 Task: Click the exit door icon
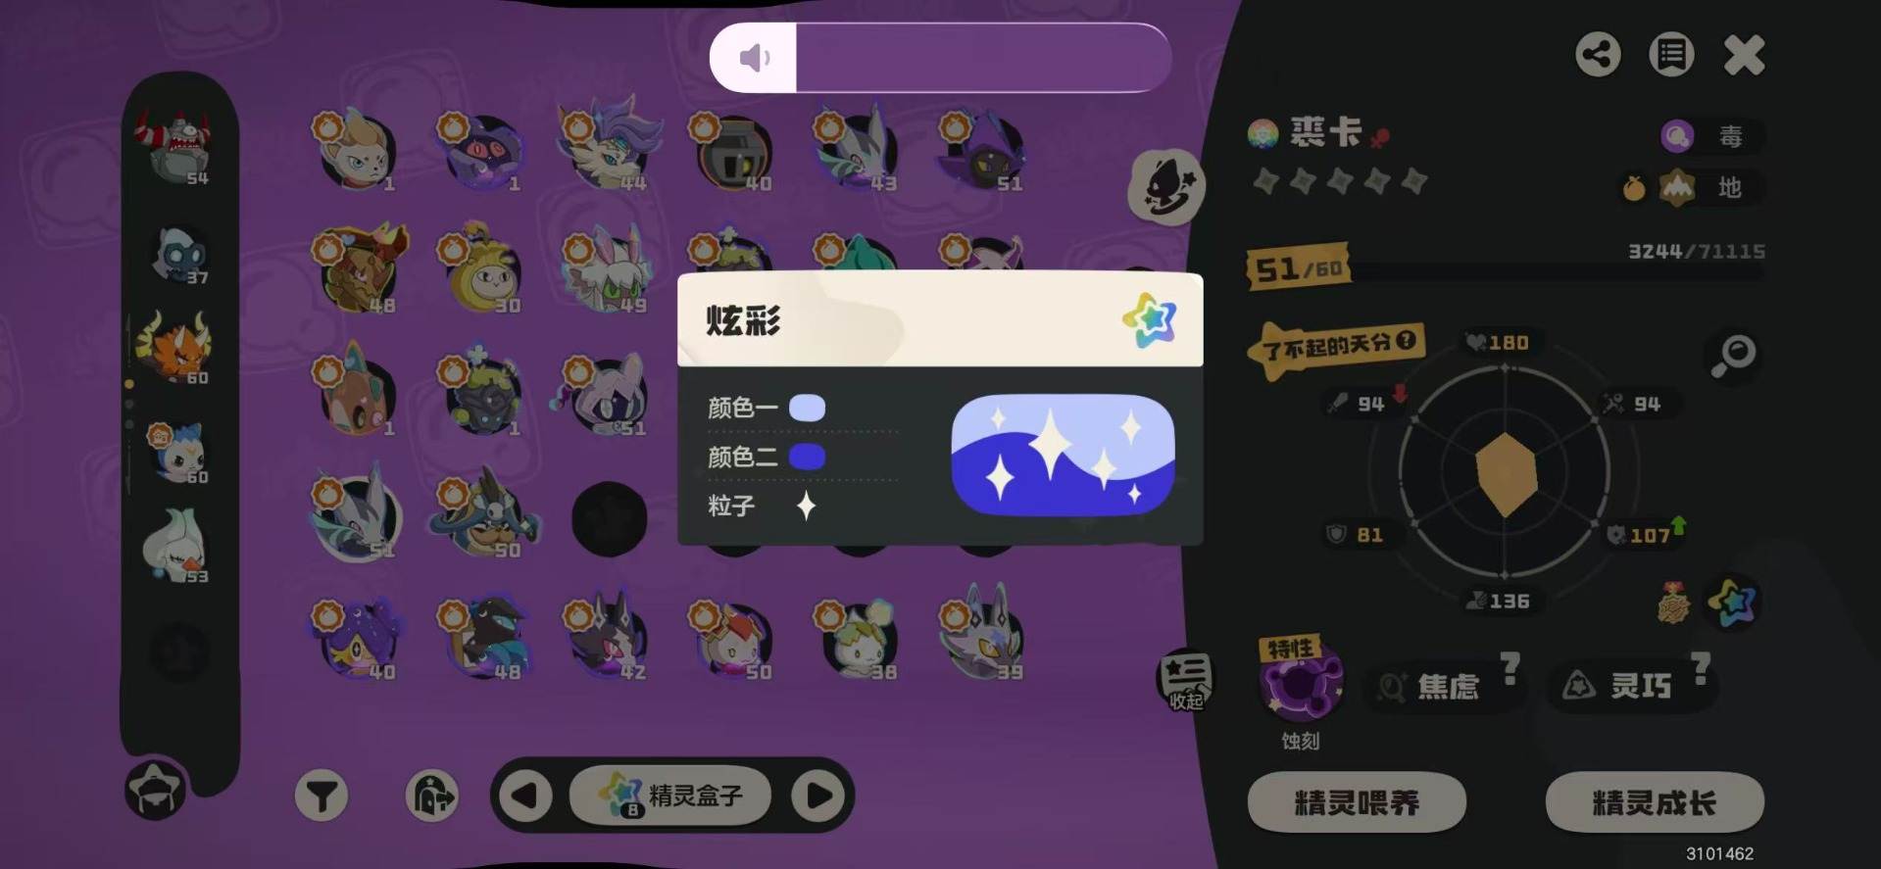(431, 795)
